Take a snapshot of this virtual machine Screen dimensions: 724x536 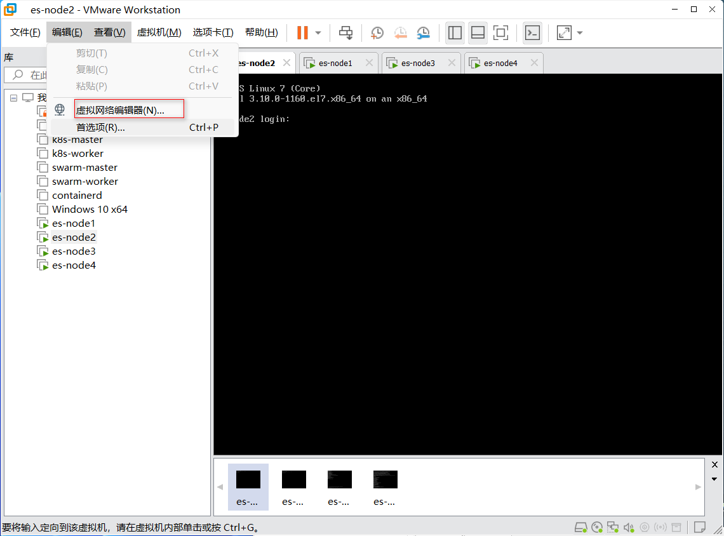377,33
